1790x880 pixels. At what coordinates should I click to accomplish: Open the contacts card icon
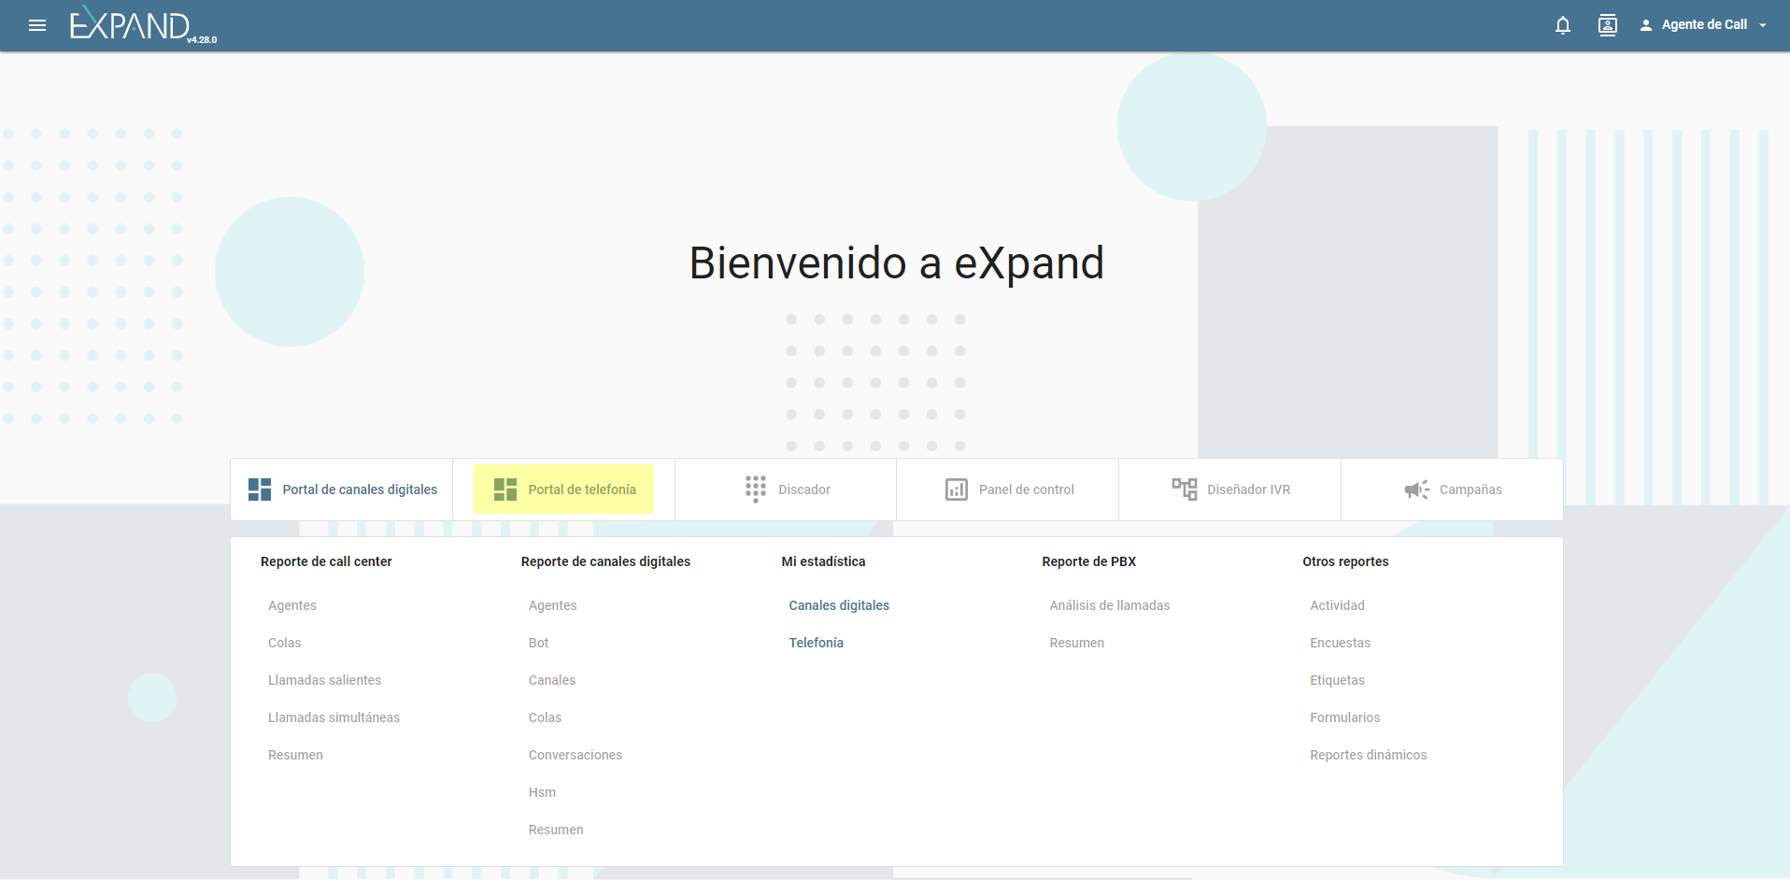click(x=1608, y=25)
